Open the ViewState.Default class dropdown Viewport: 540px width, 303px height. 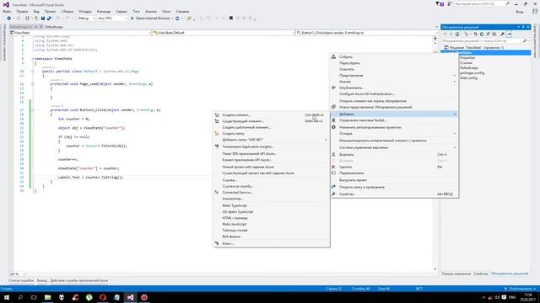(224, 33)
